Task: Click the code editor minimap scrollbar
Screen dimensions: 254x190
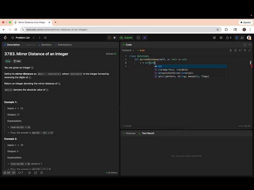Action: [x=251, y=63]
